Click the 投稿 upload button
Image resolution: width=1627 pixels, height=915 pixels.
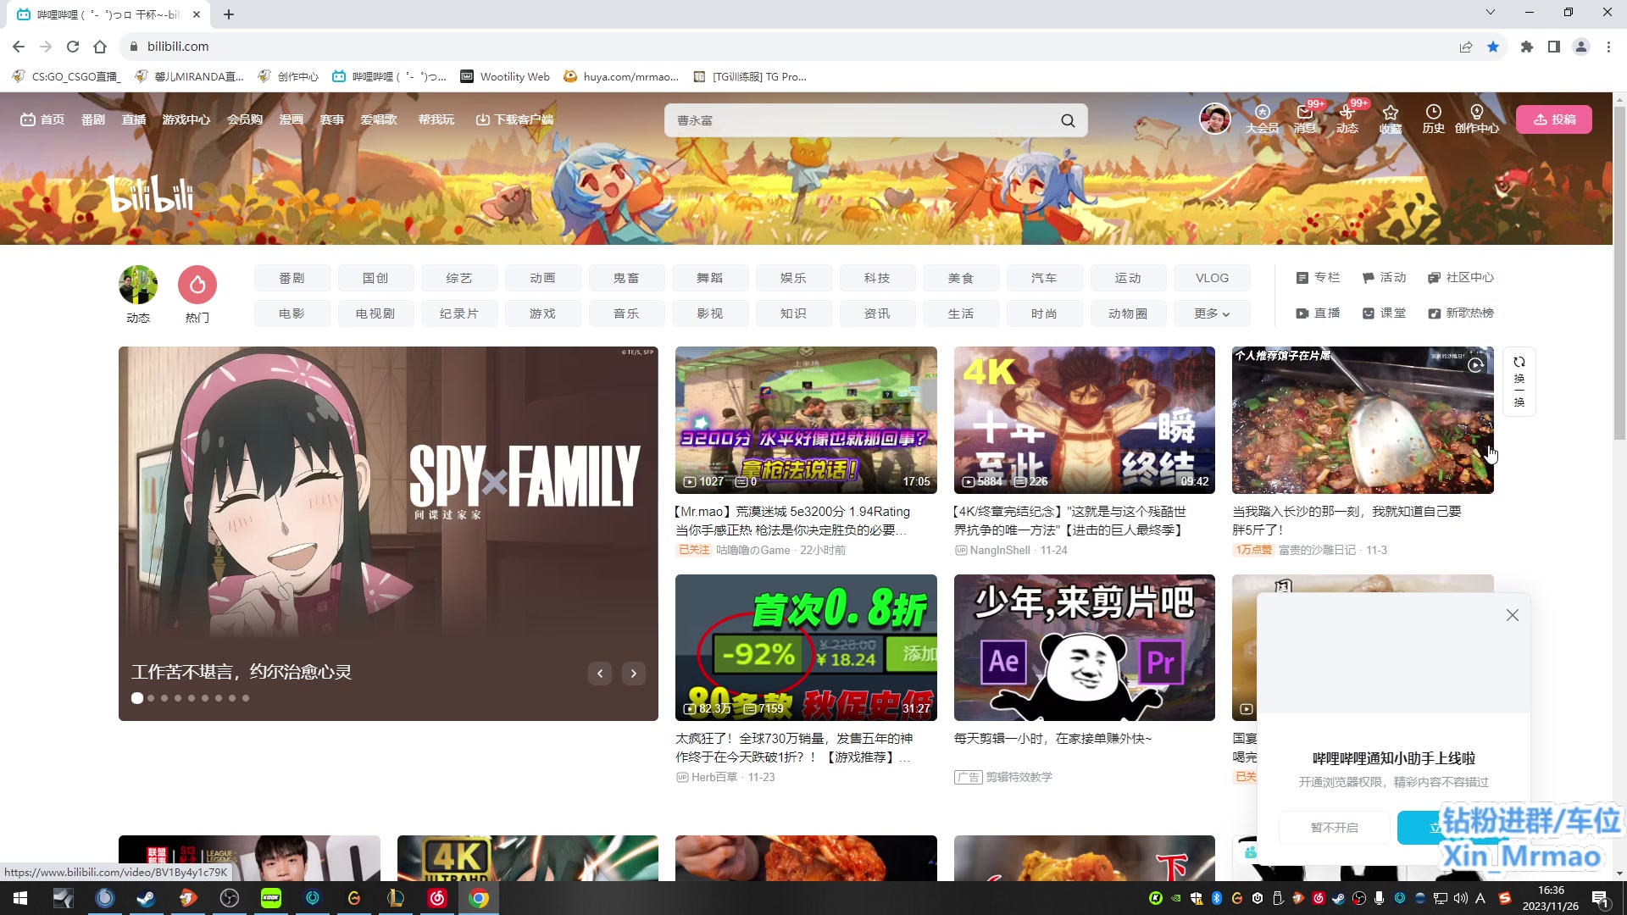[1554, 119]
